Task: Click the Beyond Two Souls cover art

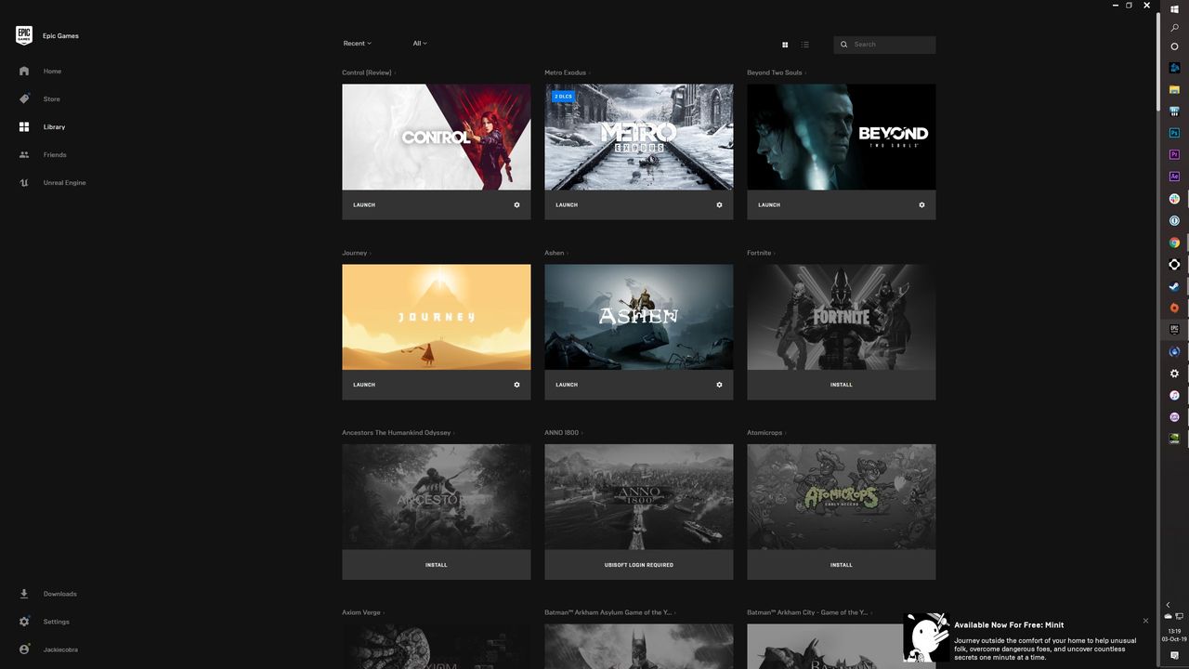Action: [841, 138]
